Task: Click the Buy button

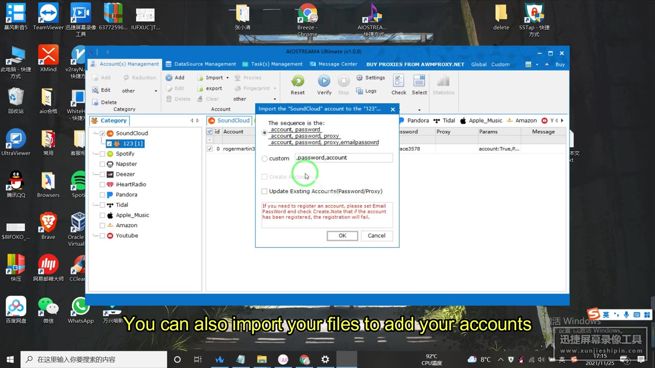Action: pyautogui.click(x=560, y=64)
